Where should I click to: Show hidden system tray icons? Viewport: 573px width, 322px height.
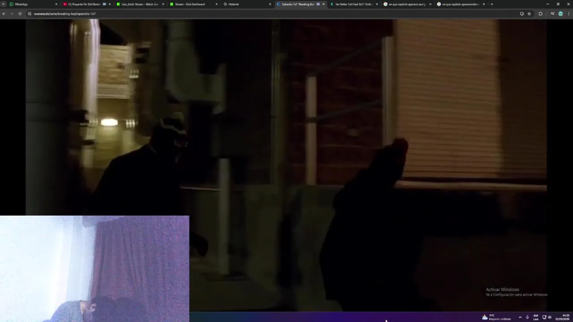520,317
